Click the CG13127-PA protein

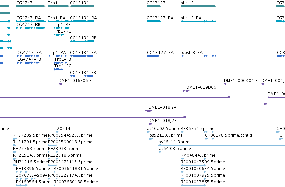[x=153, y=56]
